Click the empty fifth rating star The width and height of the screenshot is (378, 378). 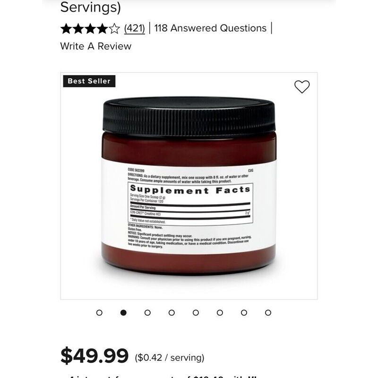point(114,29)
